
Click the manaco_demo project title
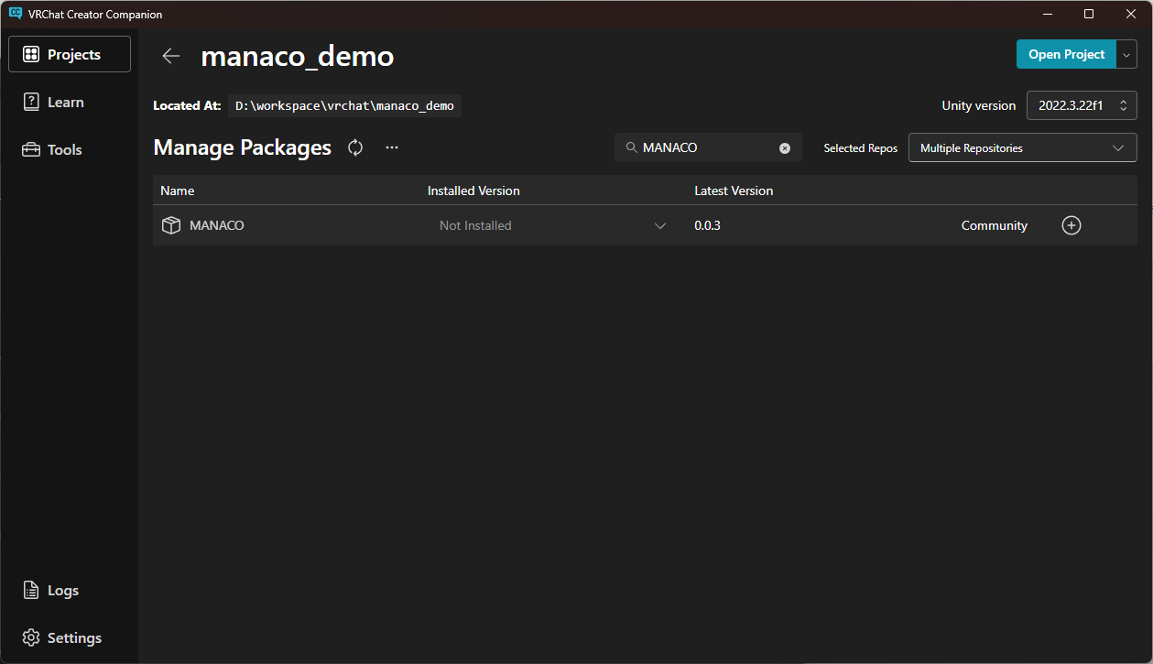tap(298, 56)
